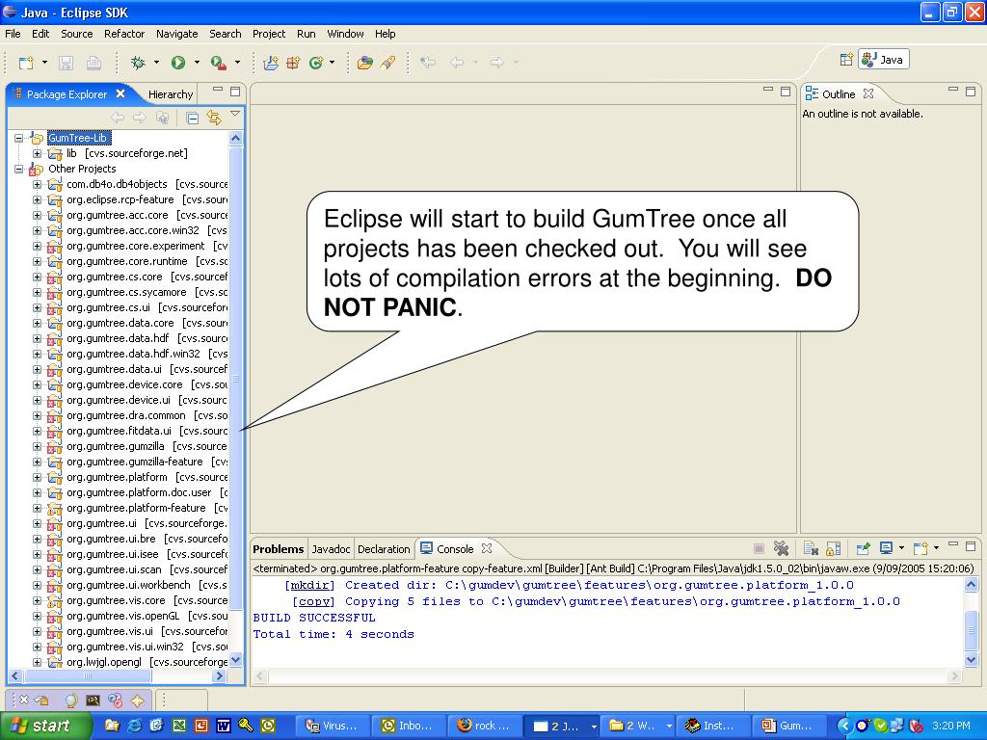Screen dimensions: 987x740
Task: Maximize the Package Explorer view
Action: [235, 92]
